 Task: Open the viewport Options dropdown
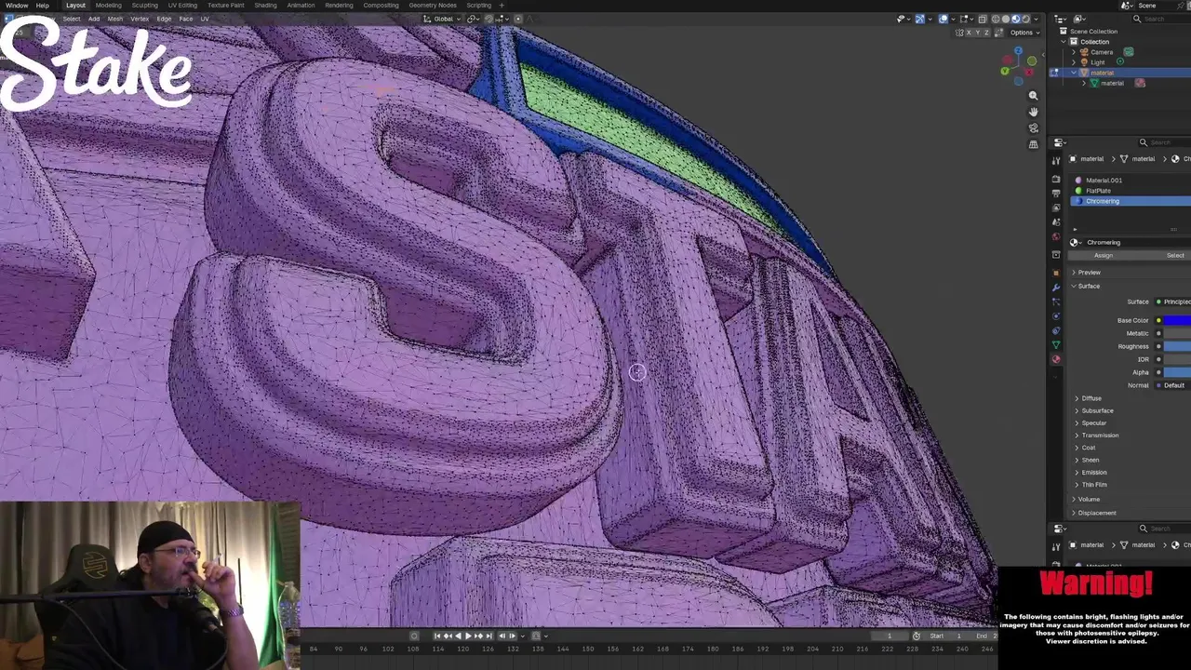coord(1024,33)
